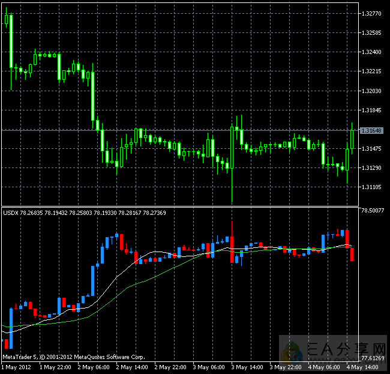Click price axis label 1.31845
390x374 pixels.
pyautogui.click(x=371, y=110)
